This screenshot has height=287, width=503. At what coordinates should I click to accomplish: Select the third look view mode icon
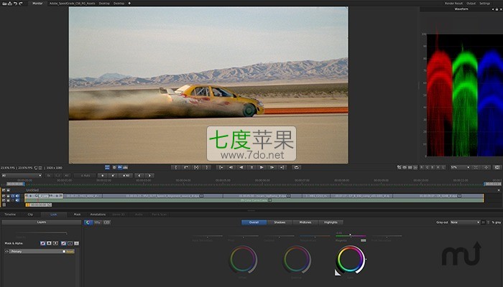[107, 222]
